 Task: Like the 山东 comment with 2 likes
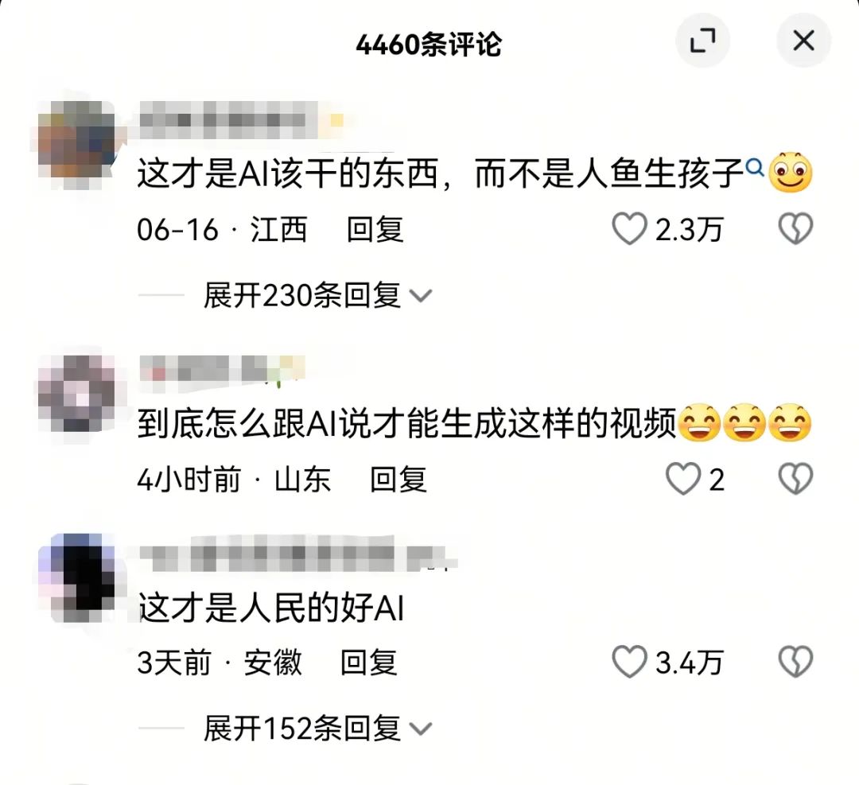(683, 479)
